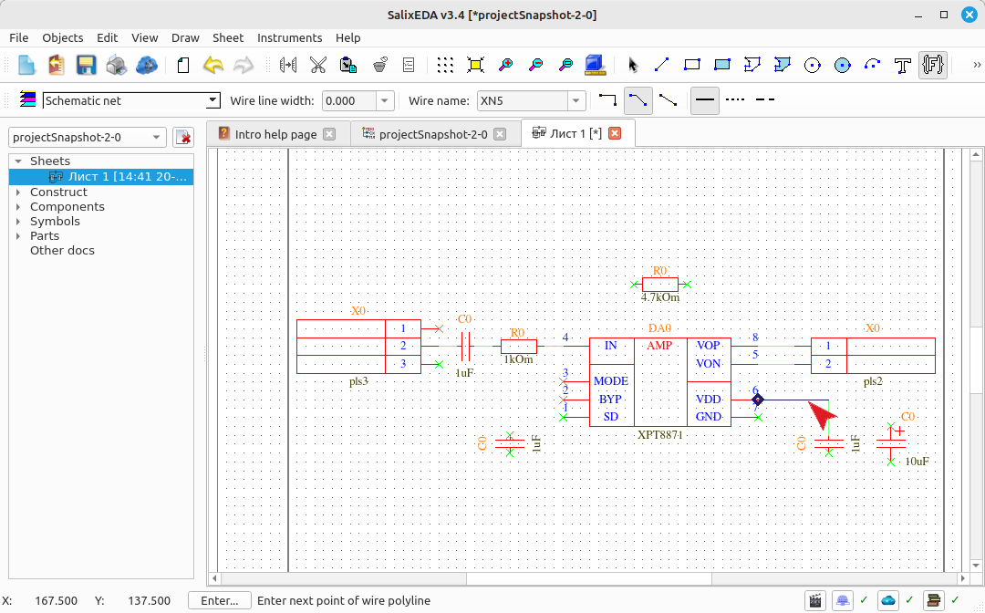Open the Instruments menu

coord(290,37)
